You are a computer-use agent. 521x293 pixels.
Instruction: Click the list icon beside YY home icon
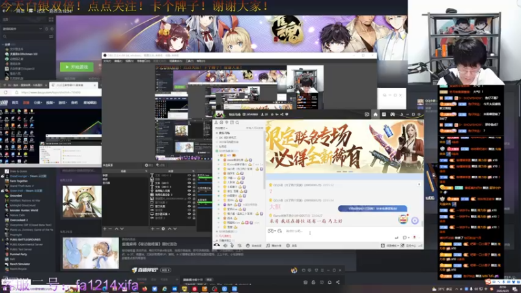point(384,115)
